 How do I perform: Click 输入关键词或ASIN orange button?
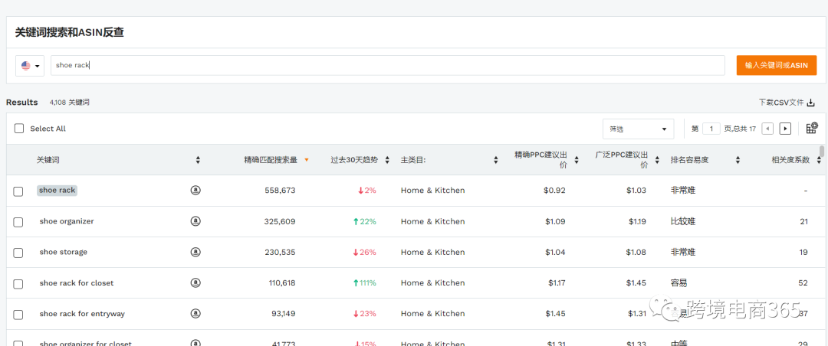(x=776, y=65)
